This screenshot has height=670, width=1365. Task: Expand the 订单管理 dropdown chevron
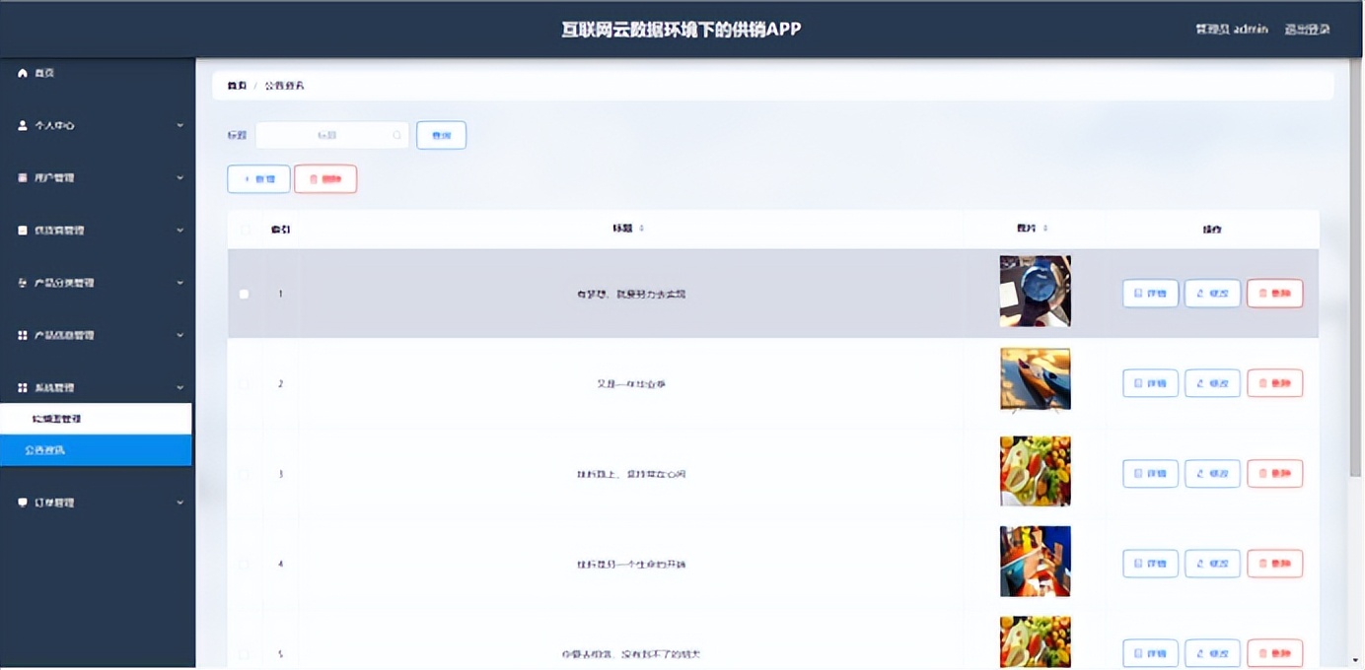[x=180, y=502]
